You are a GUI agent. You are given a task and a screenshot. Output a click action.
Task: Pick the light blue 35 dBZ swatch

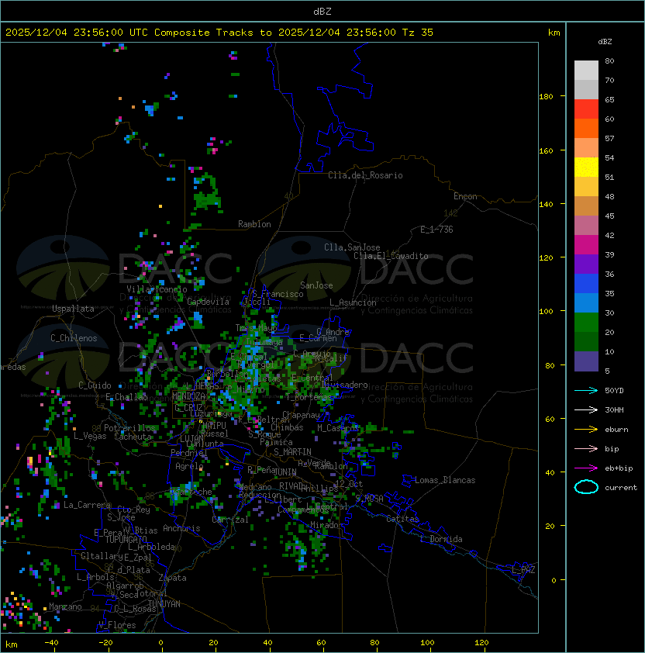[586, 302]
